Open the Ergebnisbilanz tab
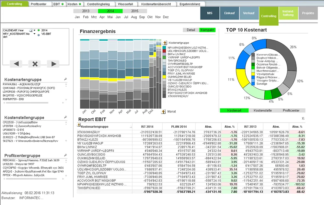Screen dimensions: 324x205 point(190,4)
